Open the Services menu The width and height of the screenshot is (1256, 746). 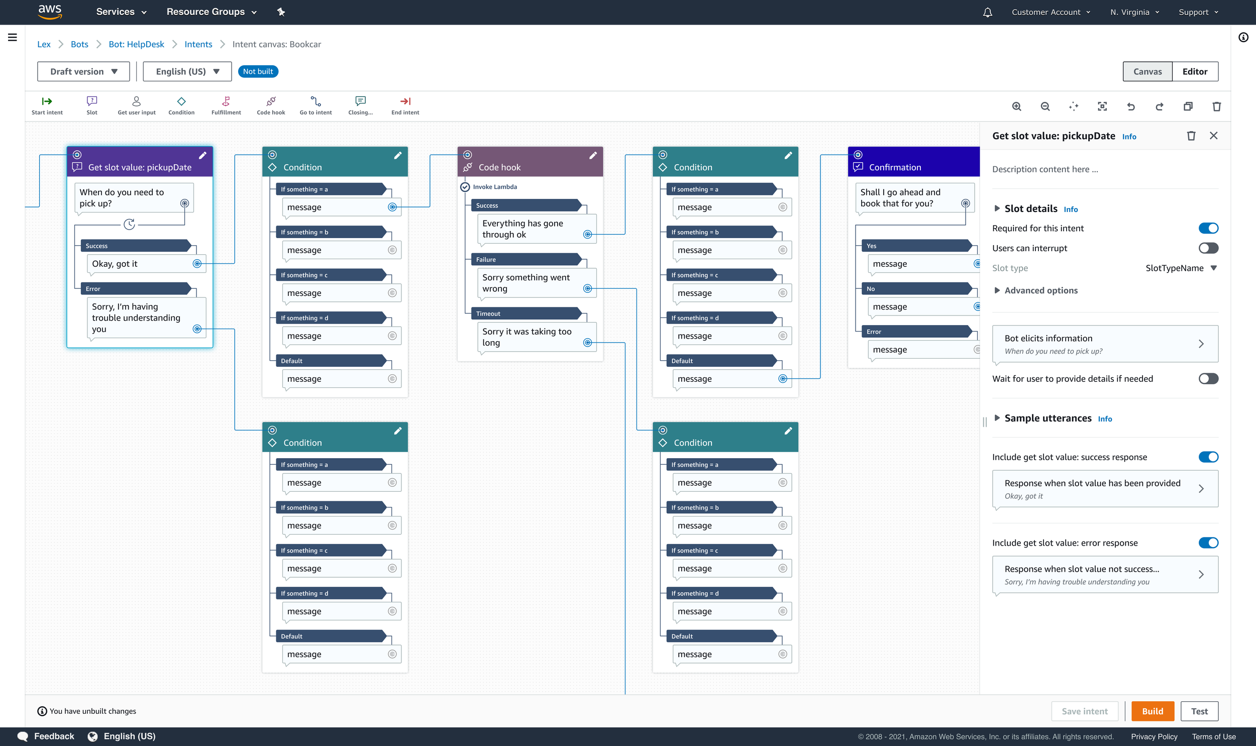click(121, 12)
